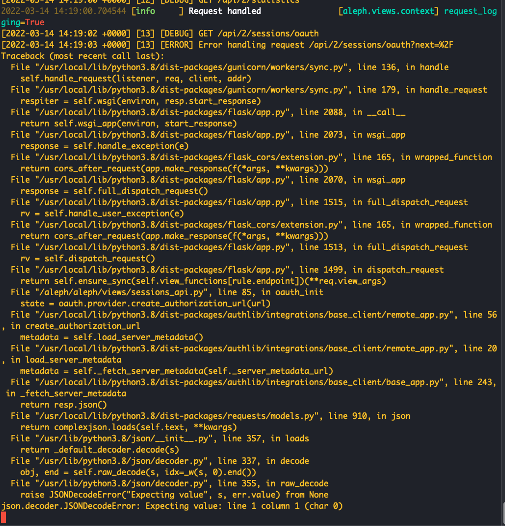Click the Request handled info message
Screen dimensions: 505x526
[x=224, y=11]
